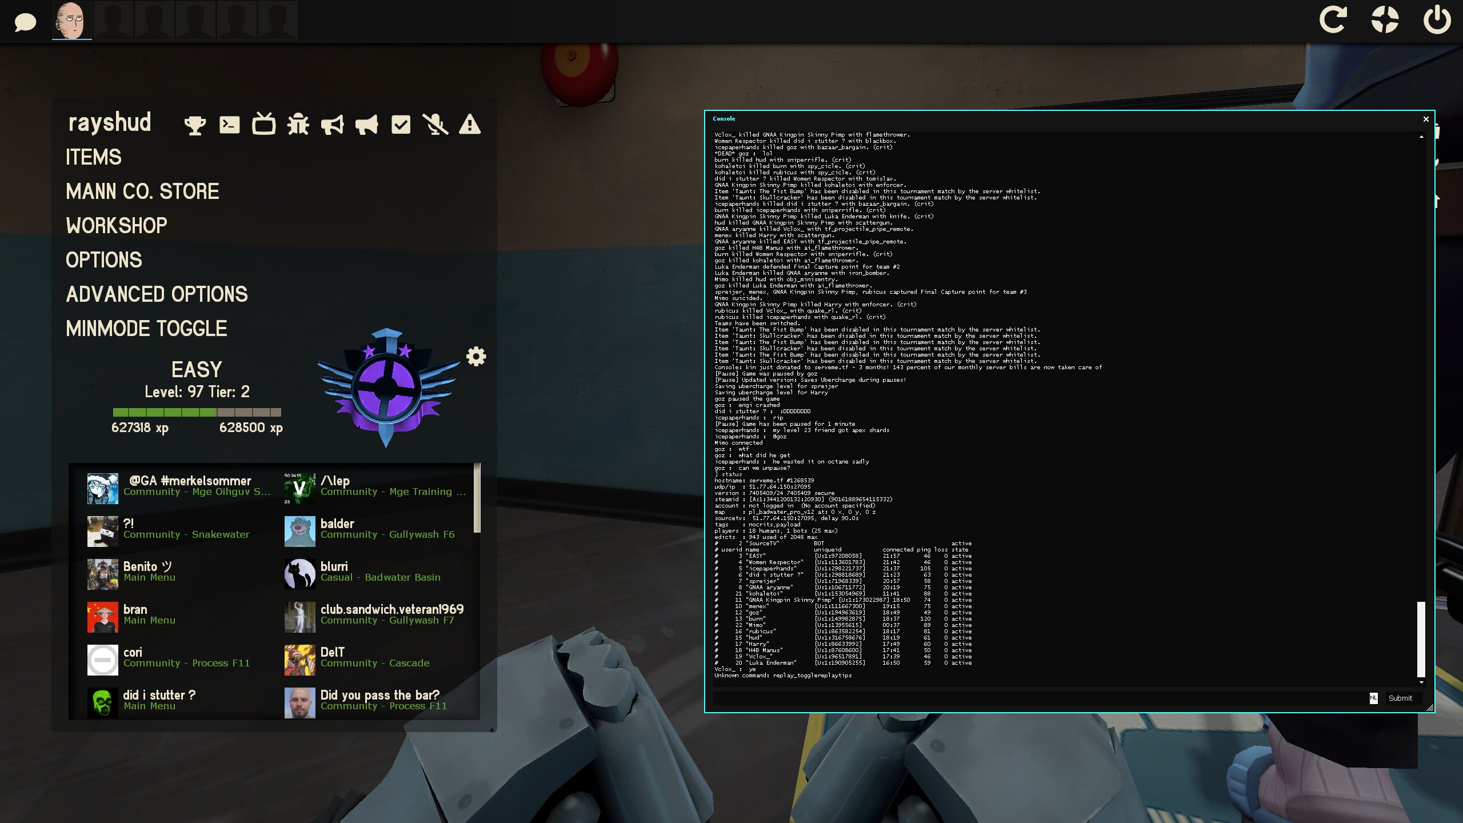Click the Console window title
Viewport: 1463px width, 823px height.
coord(723,118)
